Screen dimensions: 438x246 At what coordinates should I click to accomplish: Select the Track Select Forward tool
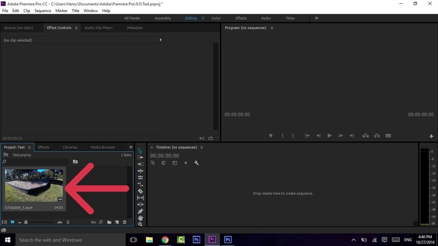pyautogui.click(x=140, y=157)
